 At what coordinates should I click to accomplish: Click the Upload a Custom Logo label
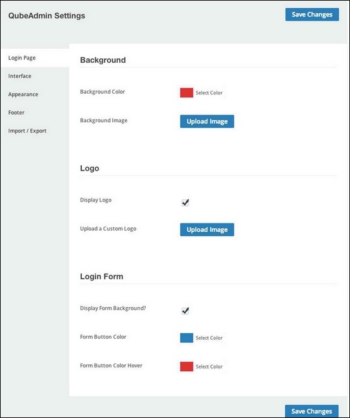point(108,229)
